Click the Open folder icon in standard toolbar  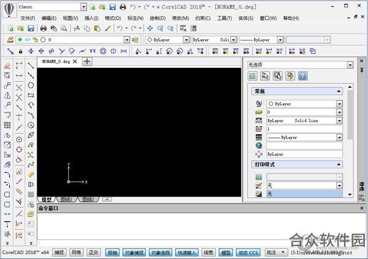point(20,29)
